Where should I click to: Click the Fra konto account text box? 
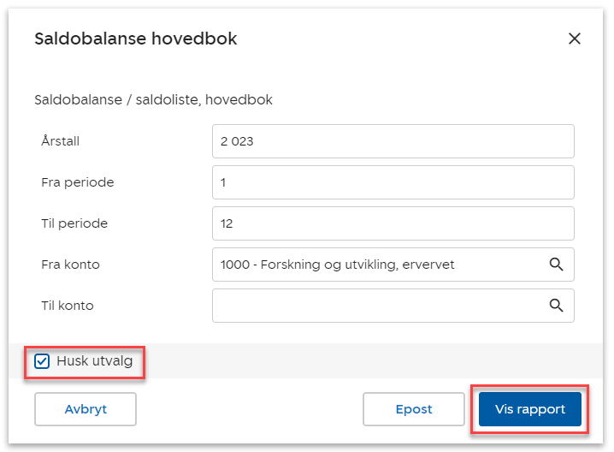click(376, 265)
